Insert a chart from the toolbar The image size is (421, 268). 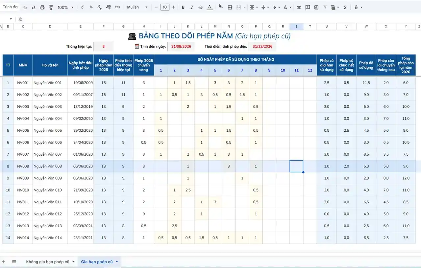[x=316, y=7]
